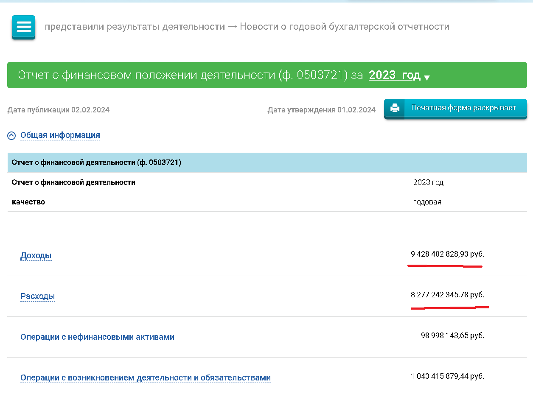Viewport: 533px width, 397px height.
Task: Open the hamburger menu icon
Action: [24, 27]
